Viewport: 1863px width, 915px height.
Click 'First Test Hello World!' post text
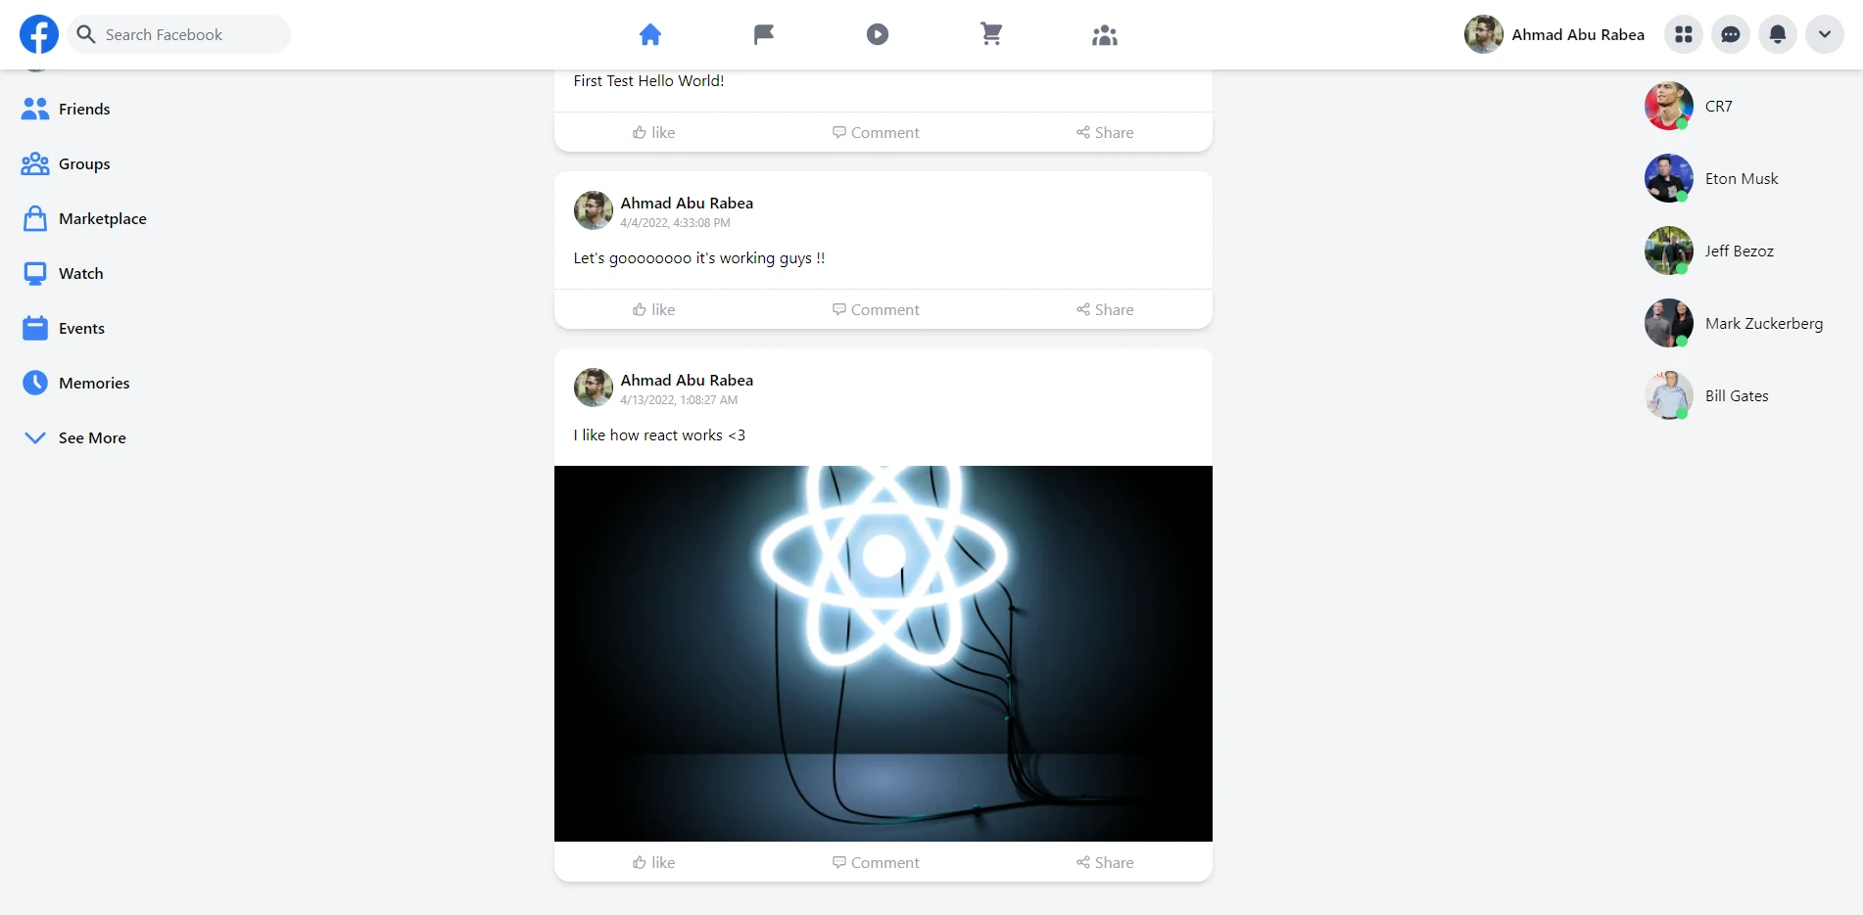click(648, 81)
